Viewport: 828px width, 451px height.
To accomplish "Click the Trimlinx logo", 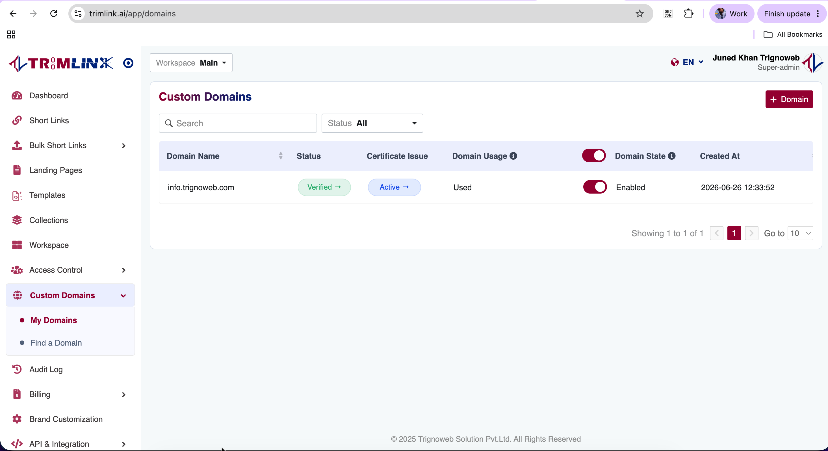I will pyautogui.click(x=61, y=63).
